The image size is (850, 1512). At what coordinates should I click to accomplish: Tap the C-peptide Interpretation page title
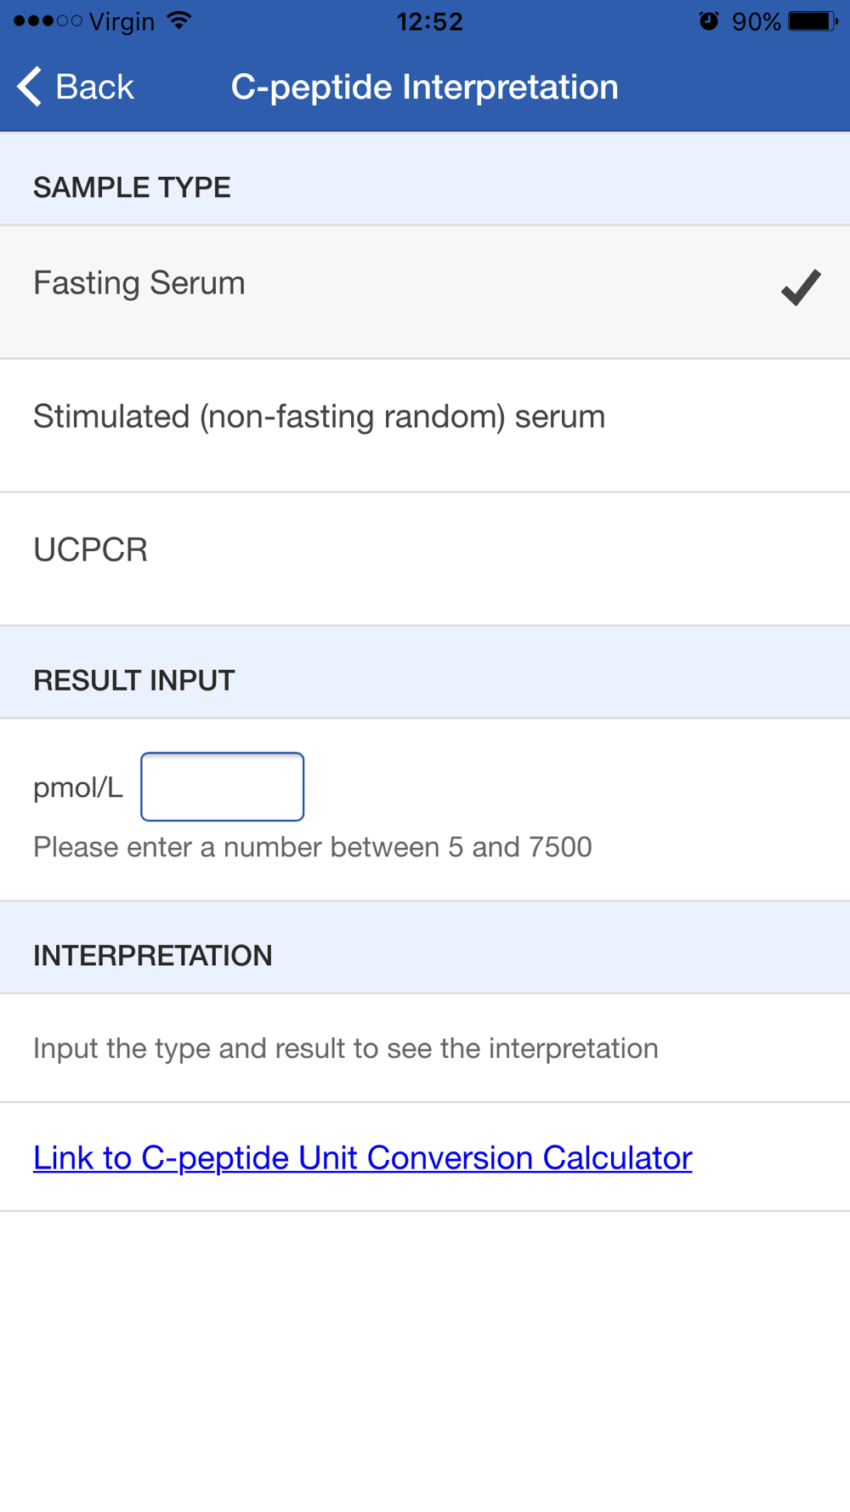coord(425,87)
